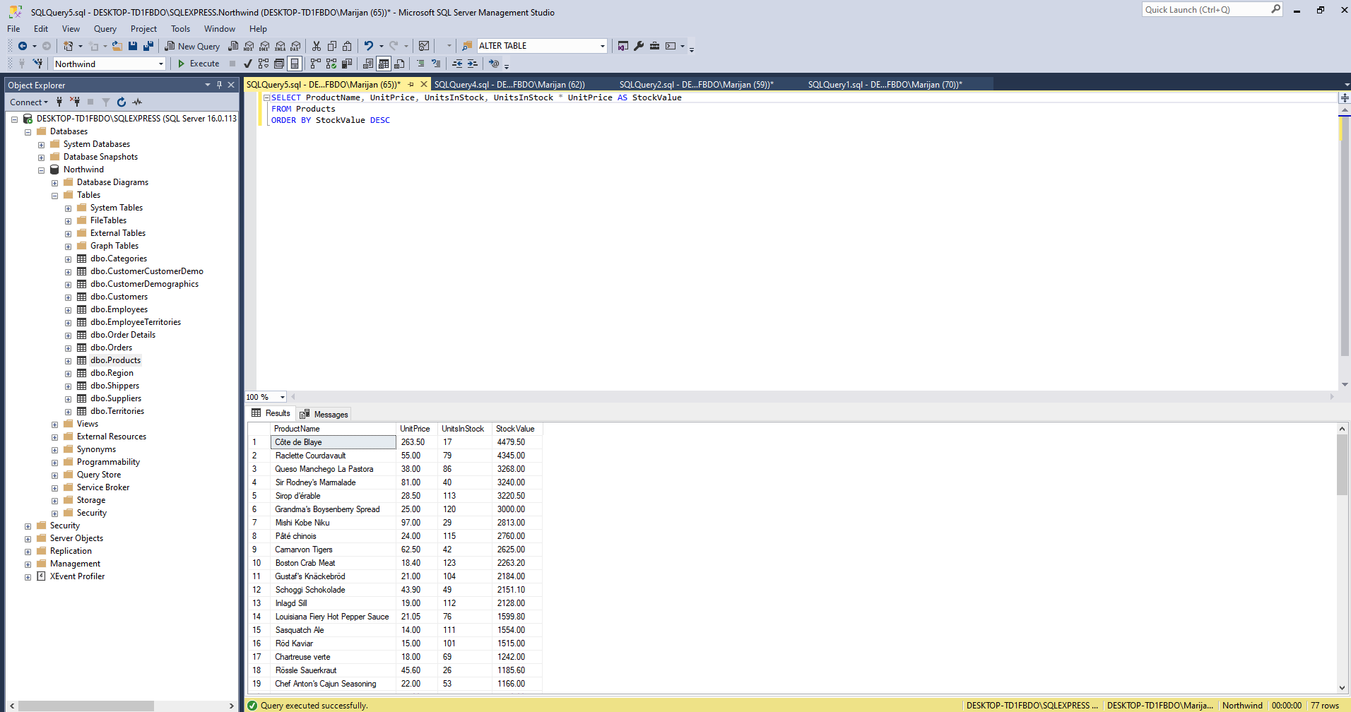Refresh the Object Explorer tree
The height and width of the screenshot is (712, 1351).
[x=122, y=102]
